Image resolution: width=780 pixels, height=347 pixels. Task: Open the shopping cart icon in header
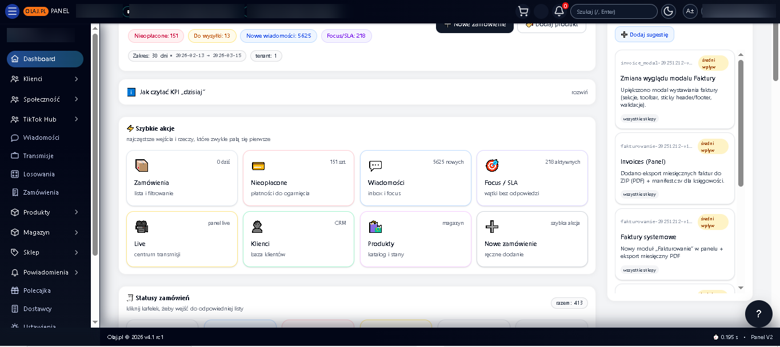[x=522, y=11]
